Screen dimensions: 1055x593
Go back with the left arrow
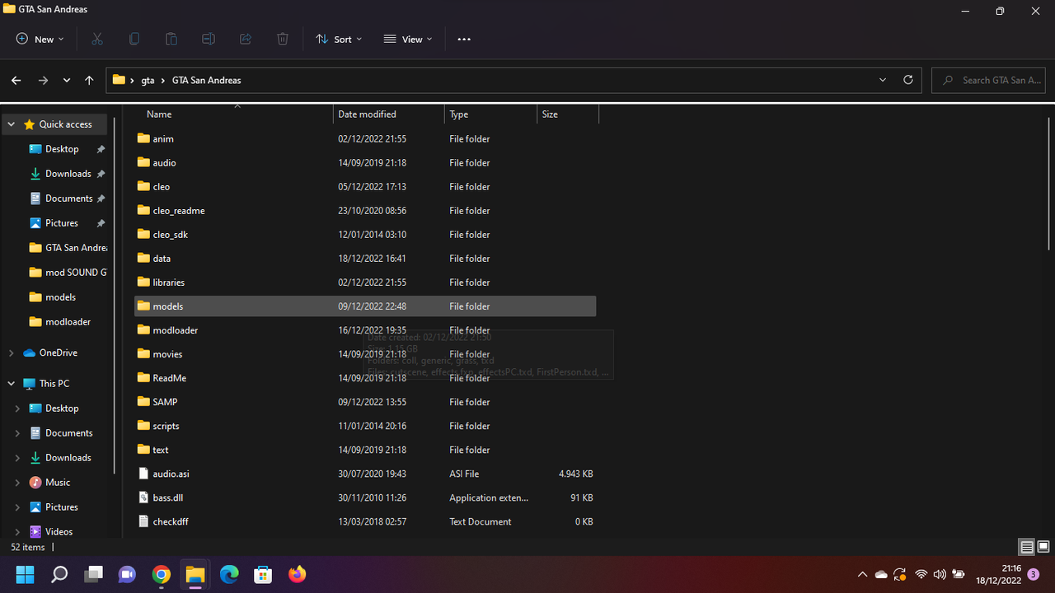coord(16,80)
